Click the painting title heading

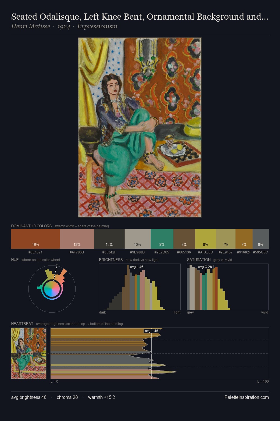[x=140, y=17]
